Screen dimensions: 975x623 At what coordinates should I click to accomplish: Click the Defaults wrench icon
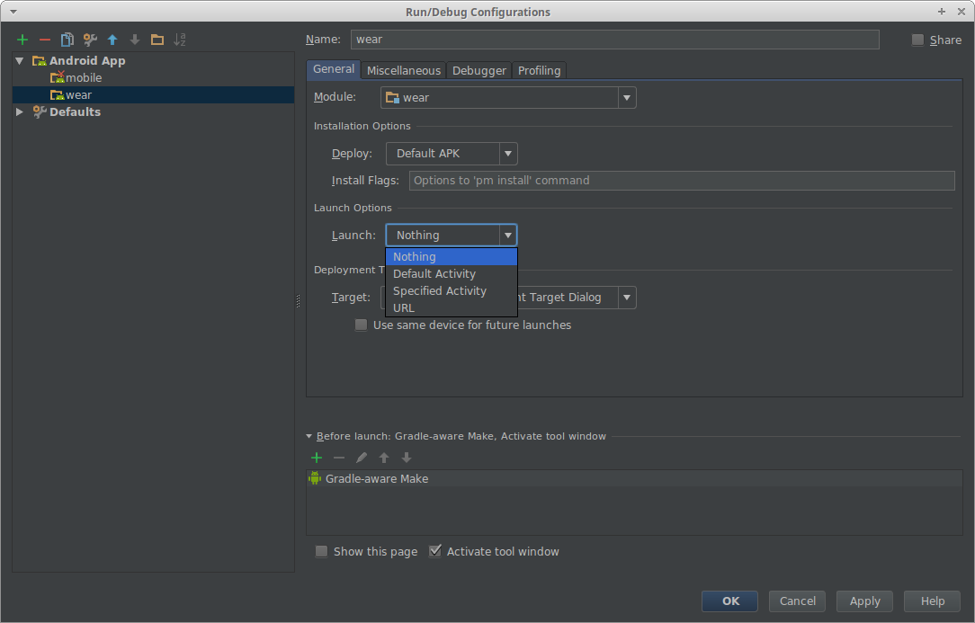[40, 111]
